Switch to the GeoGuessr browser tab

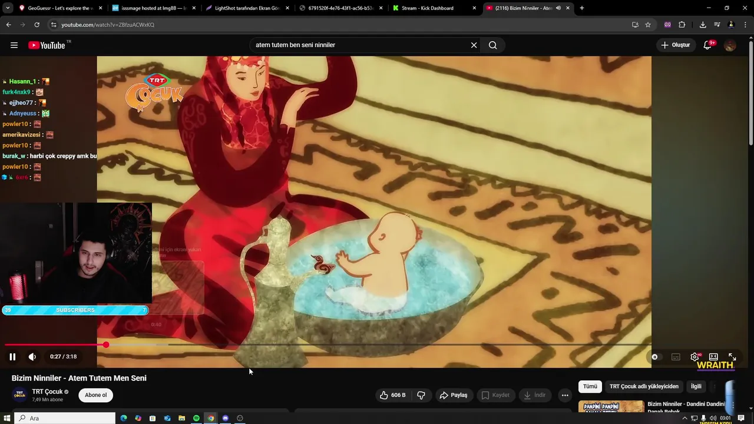pos(60,8)
